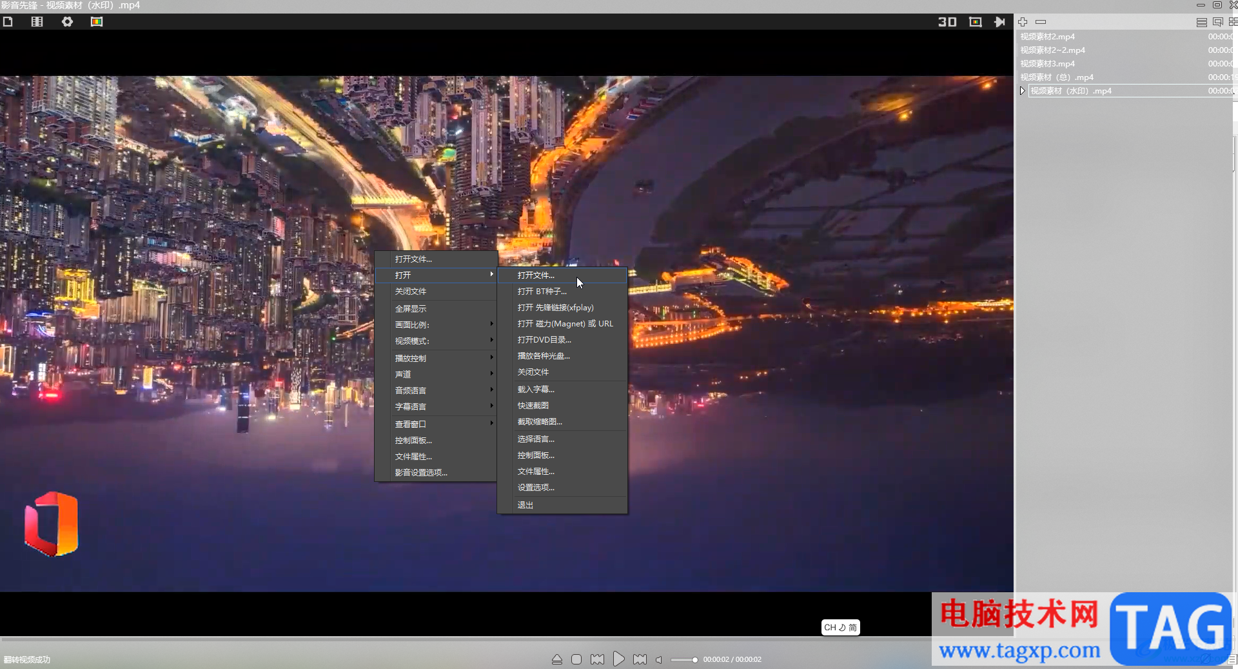
Task: Expand the 字幕语言 submenu
Action: (436, 406)
